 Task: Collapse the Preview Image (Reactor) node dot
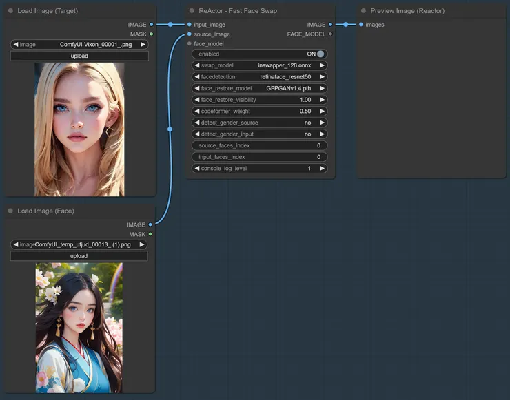tap(363, 11)
